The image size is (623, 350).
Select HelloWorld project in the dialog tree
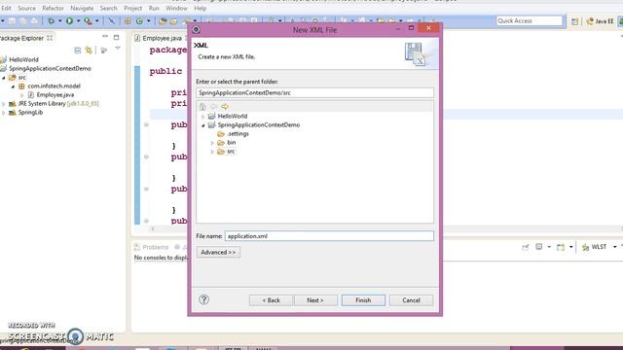(x=233, y=116)
